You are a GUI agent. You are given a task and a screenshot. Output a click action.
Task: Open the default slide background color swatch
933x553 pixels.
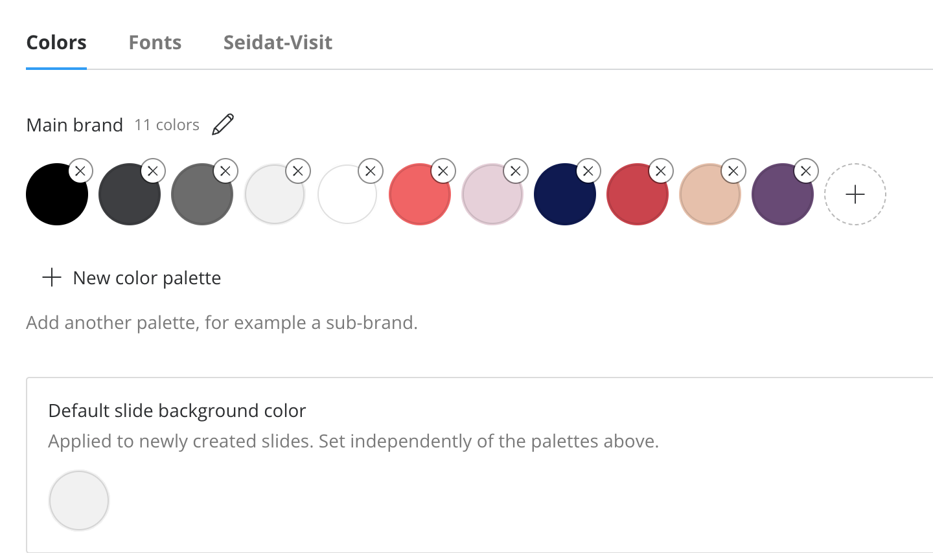pyautogui.click(x=79, y=501)
